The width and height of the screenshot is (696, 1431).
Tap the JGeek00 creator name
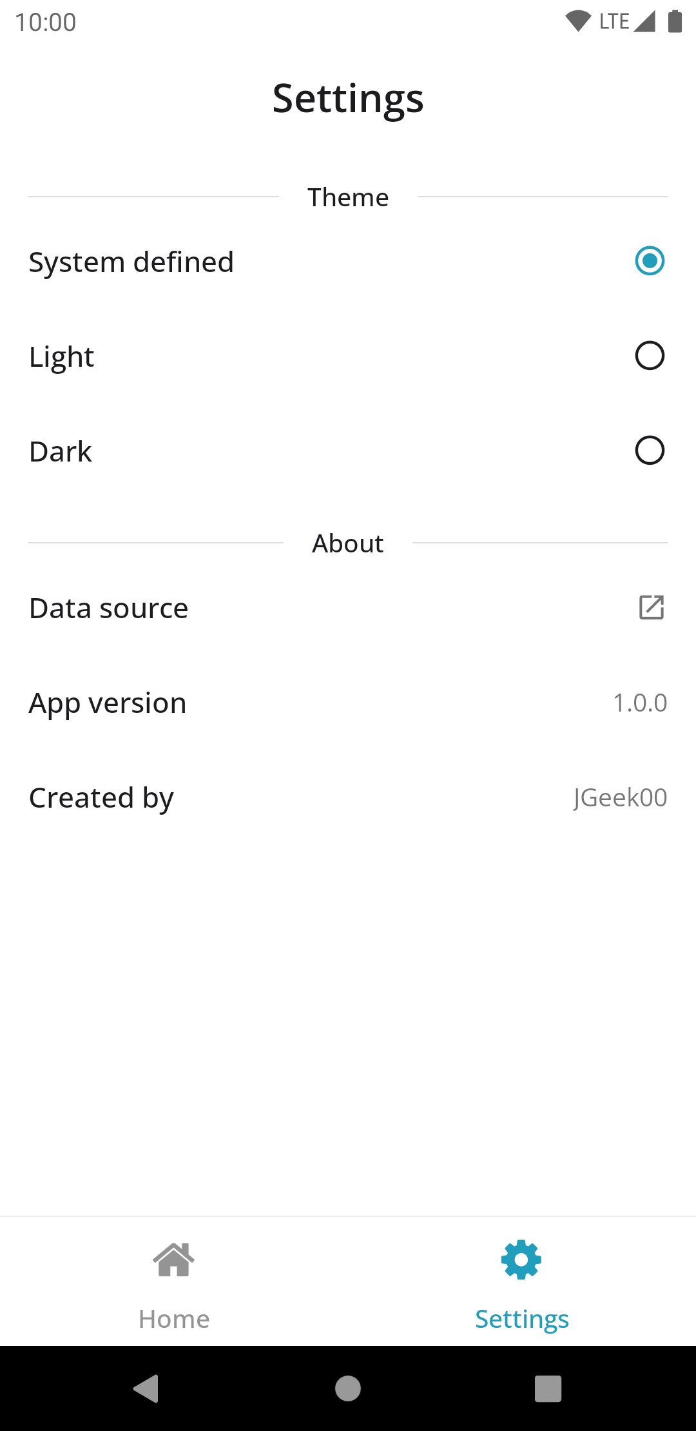click(620, 798)
